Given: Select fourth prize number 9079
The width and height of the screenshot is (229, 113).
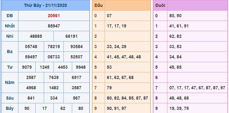Looking at the screenshot, I should coord(27,67).
